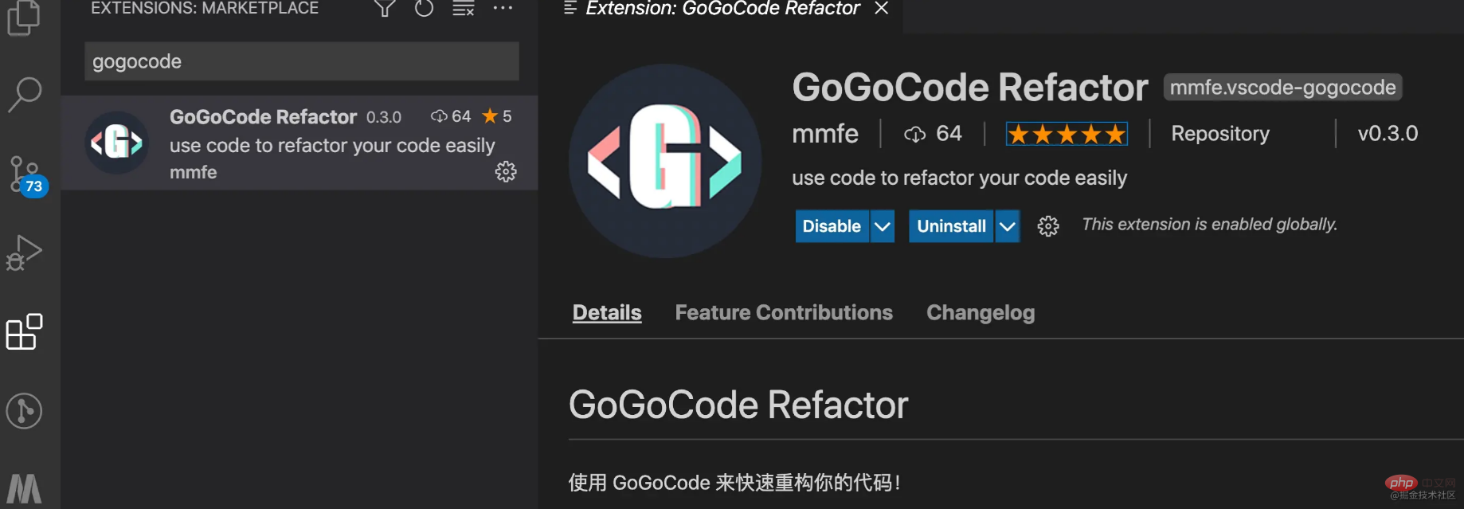Click the Chinese readme line about GoGoCode

(734, 483)
